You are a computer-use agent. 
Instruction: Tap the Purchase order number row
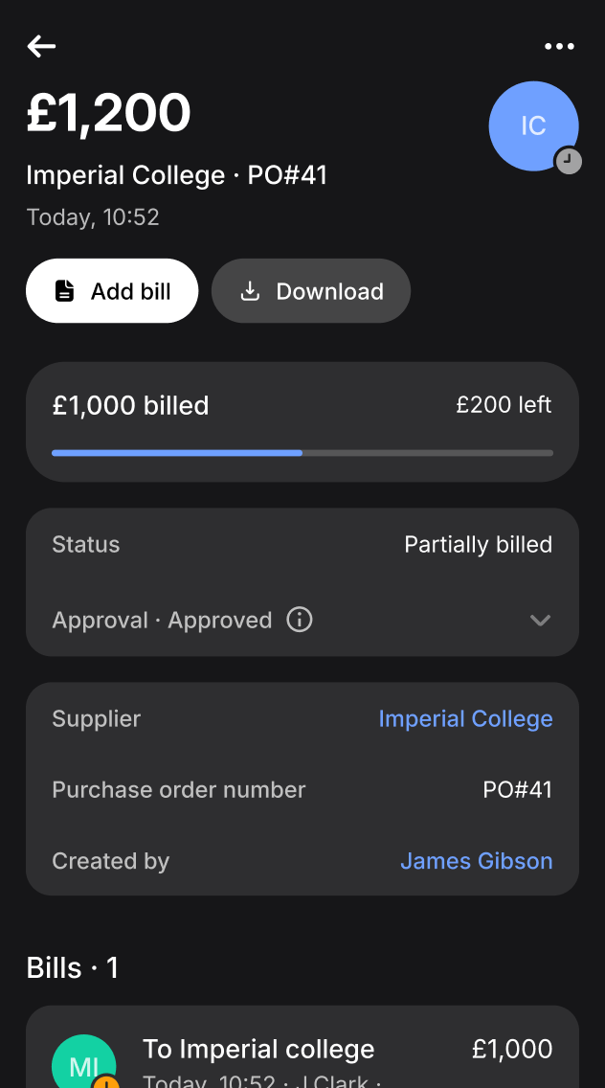click(x=302, y=790)
